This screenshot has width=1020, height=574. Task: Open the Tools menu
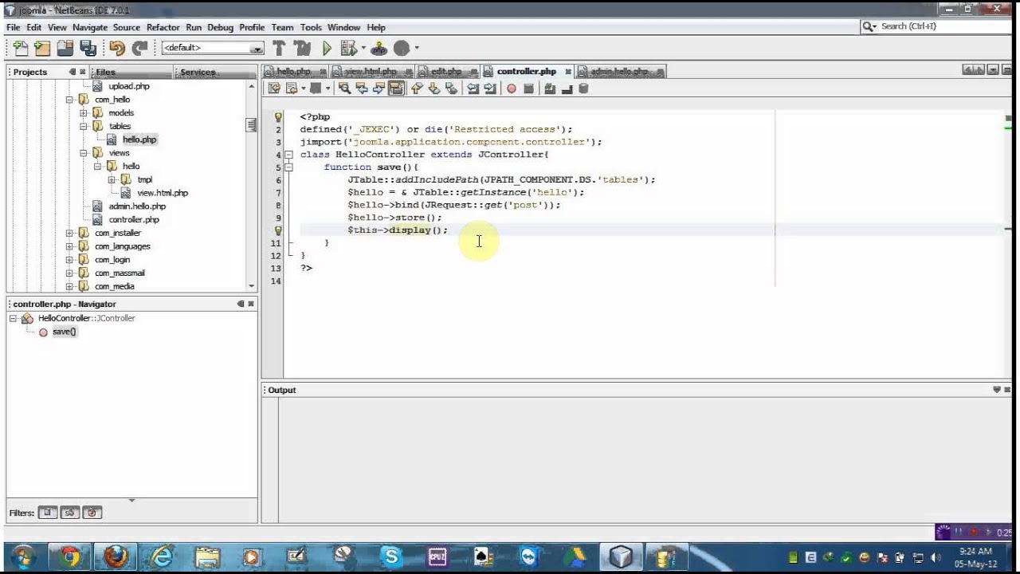311,27
